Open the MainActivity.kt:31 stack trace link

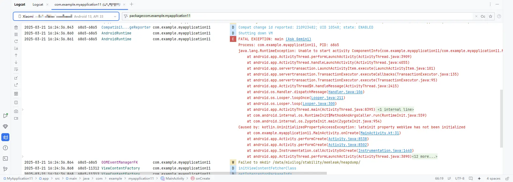pyautogui.click(x=379, y=133)
